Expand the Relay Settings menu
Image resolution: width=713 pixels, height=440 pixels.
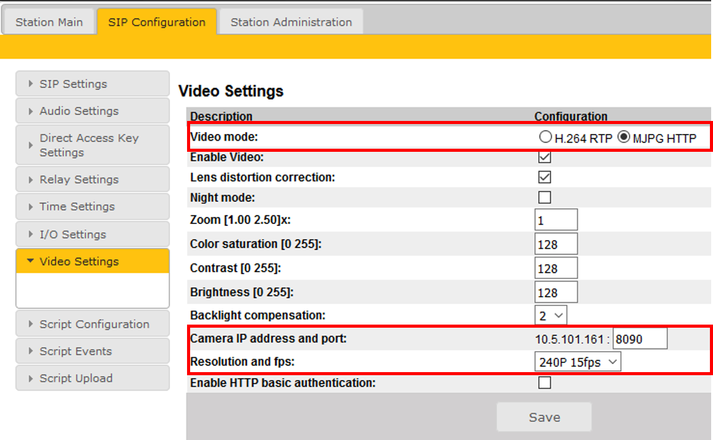[92, 180]
